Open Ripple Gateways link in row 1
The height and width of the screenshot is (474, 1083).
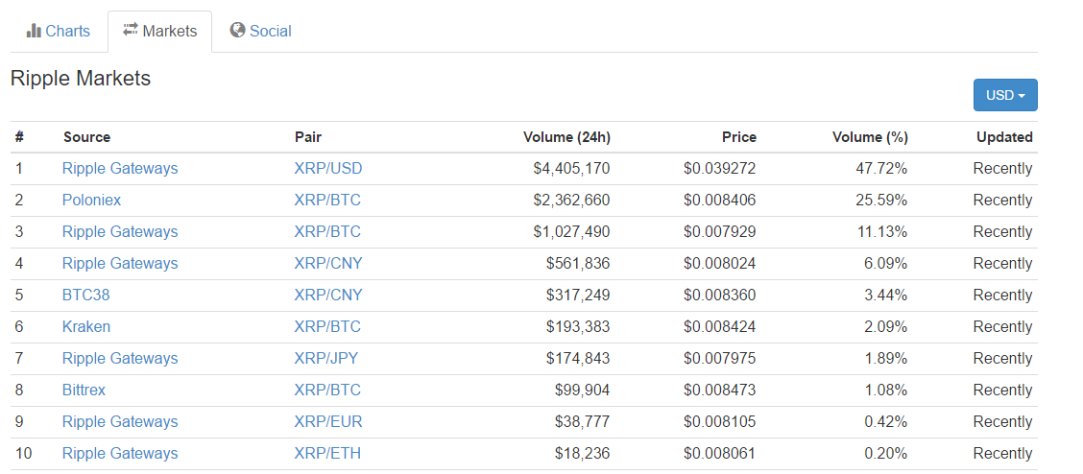tap(120, 169)
